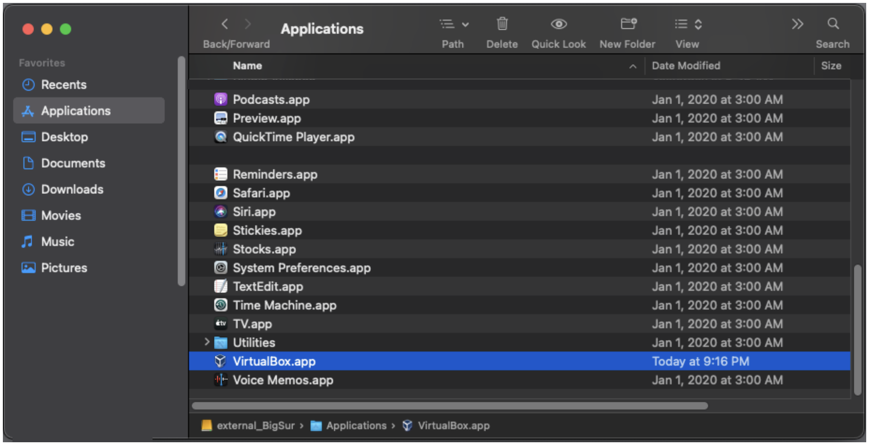Expand the Utilities folder disclosure arrow
Screen dimensions: 871x448
point(207,342)
